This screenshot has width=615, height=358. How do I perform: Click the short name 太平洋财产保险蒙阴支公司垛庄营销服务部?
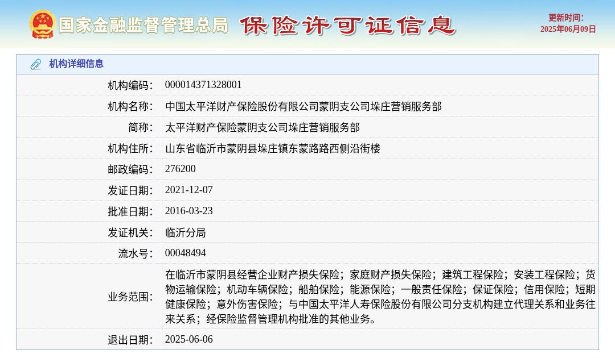point(263,127)
